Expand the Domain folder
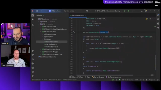 click(x=39, y=22)
